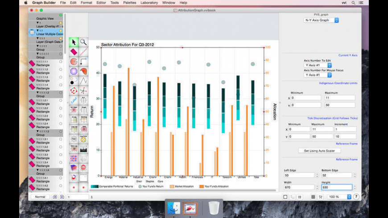This screenshot has height=218, width=388.
Task: Pick the red dotted ring tool
Action: 74,91
